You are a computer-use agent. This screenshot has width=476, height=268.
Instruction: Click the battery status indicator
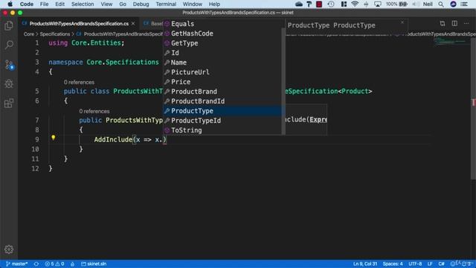(x=396, y=4)
